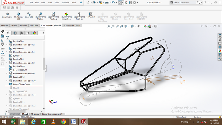The width and height of the screenshot is (222, 125).
Task: Pin the SOLIDWORKS menu bar
Action: tap(81, 2)
